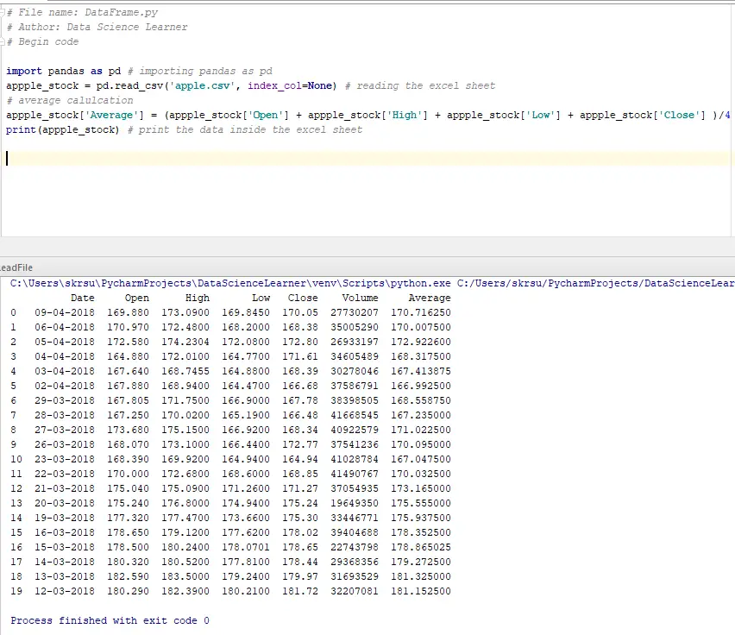Click low value '178.0701'
The width and height of the screenshot is (735, 635).
coord(246,547)
